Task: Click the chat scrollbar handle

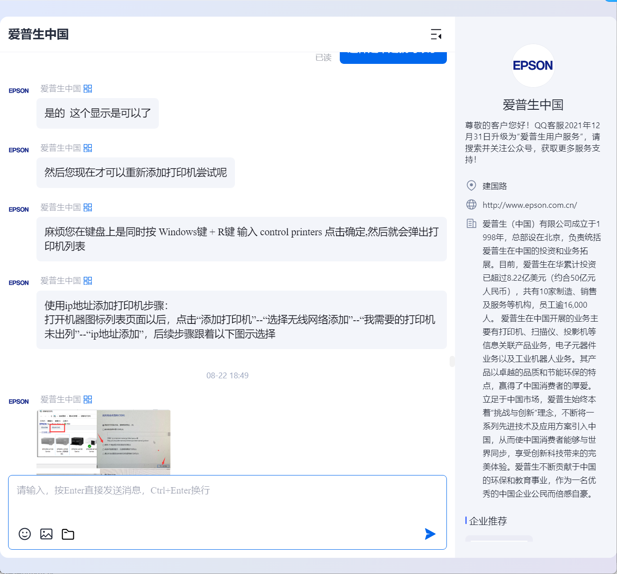Action: (x=452, y=361)
